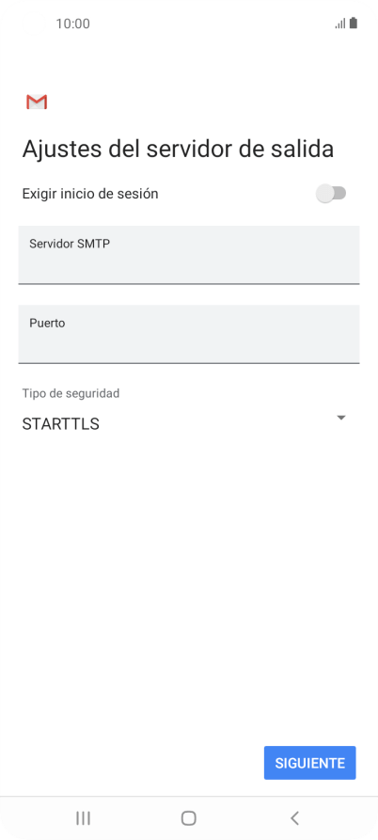Focus the Servidor SMTP input field
This screenshot has width=378, height=840.
click(x=189, y=255)
